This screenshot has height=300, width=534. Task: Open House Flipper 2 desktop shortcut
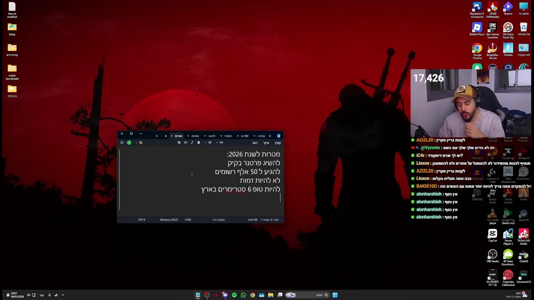point(508,236)
